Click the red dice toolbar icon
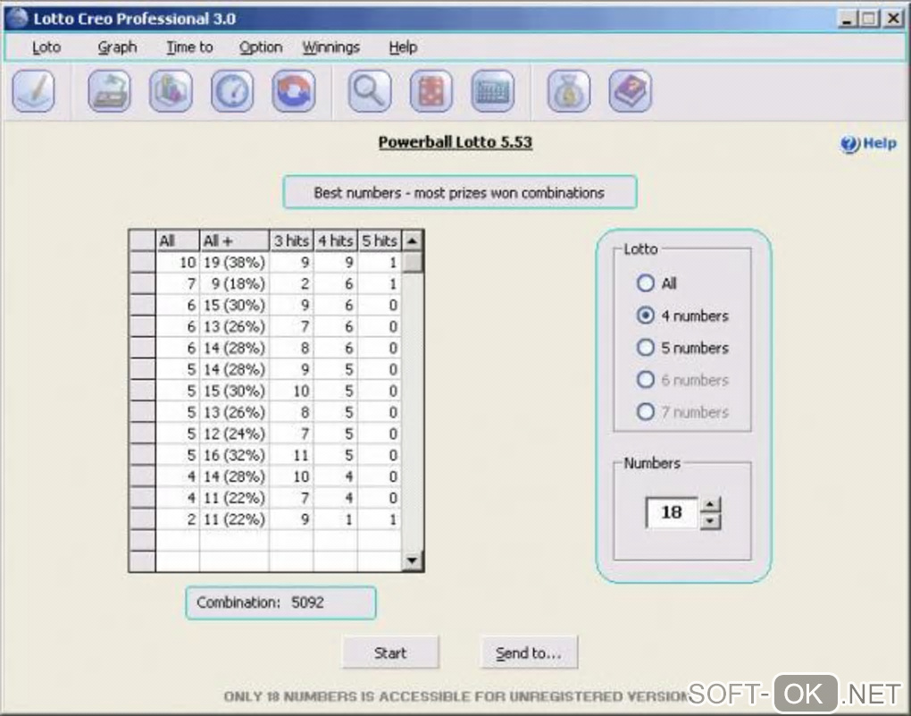 (431, 91)
